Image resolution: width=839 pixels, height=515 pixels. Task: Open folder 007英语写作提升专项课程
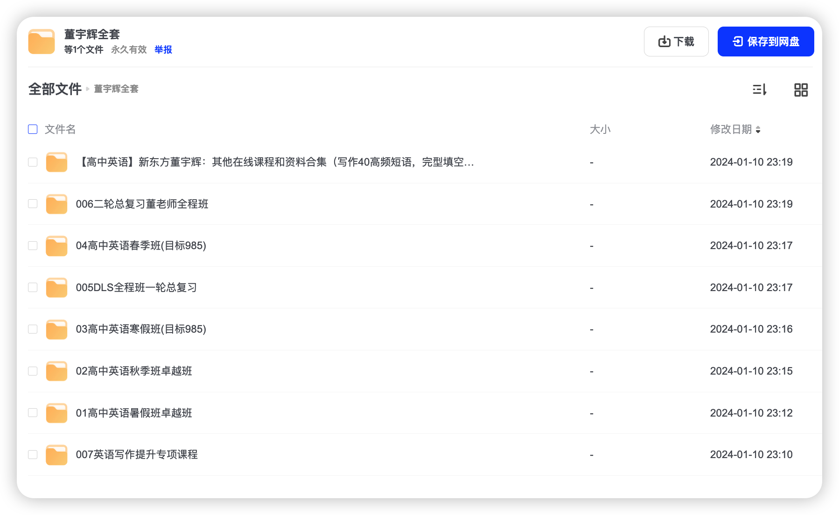point(137,454)
